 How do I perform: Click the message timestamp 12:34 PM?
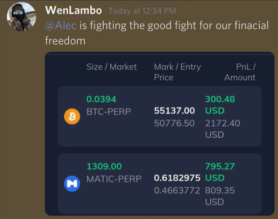pos(142,11)
